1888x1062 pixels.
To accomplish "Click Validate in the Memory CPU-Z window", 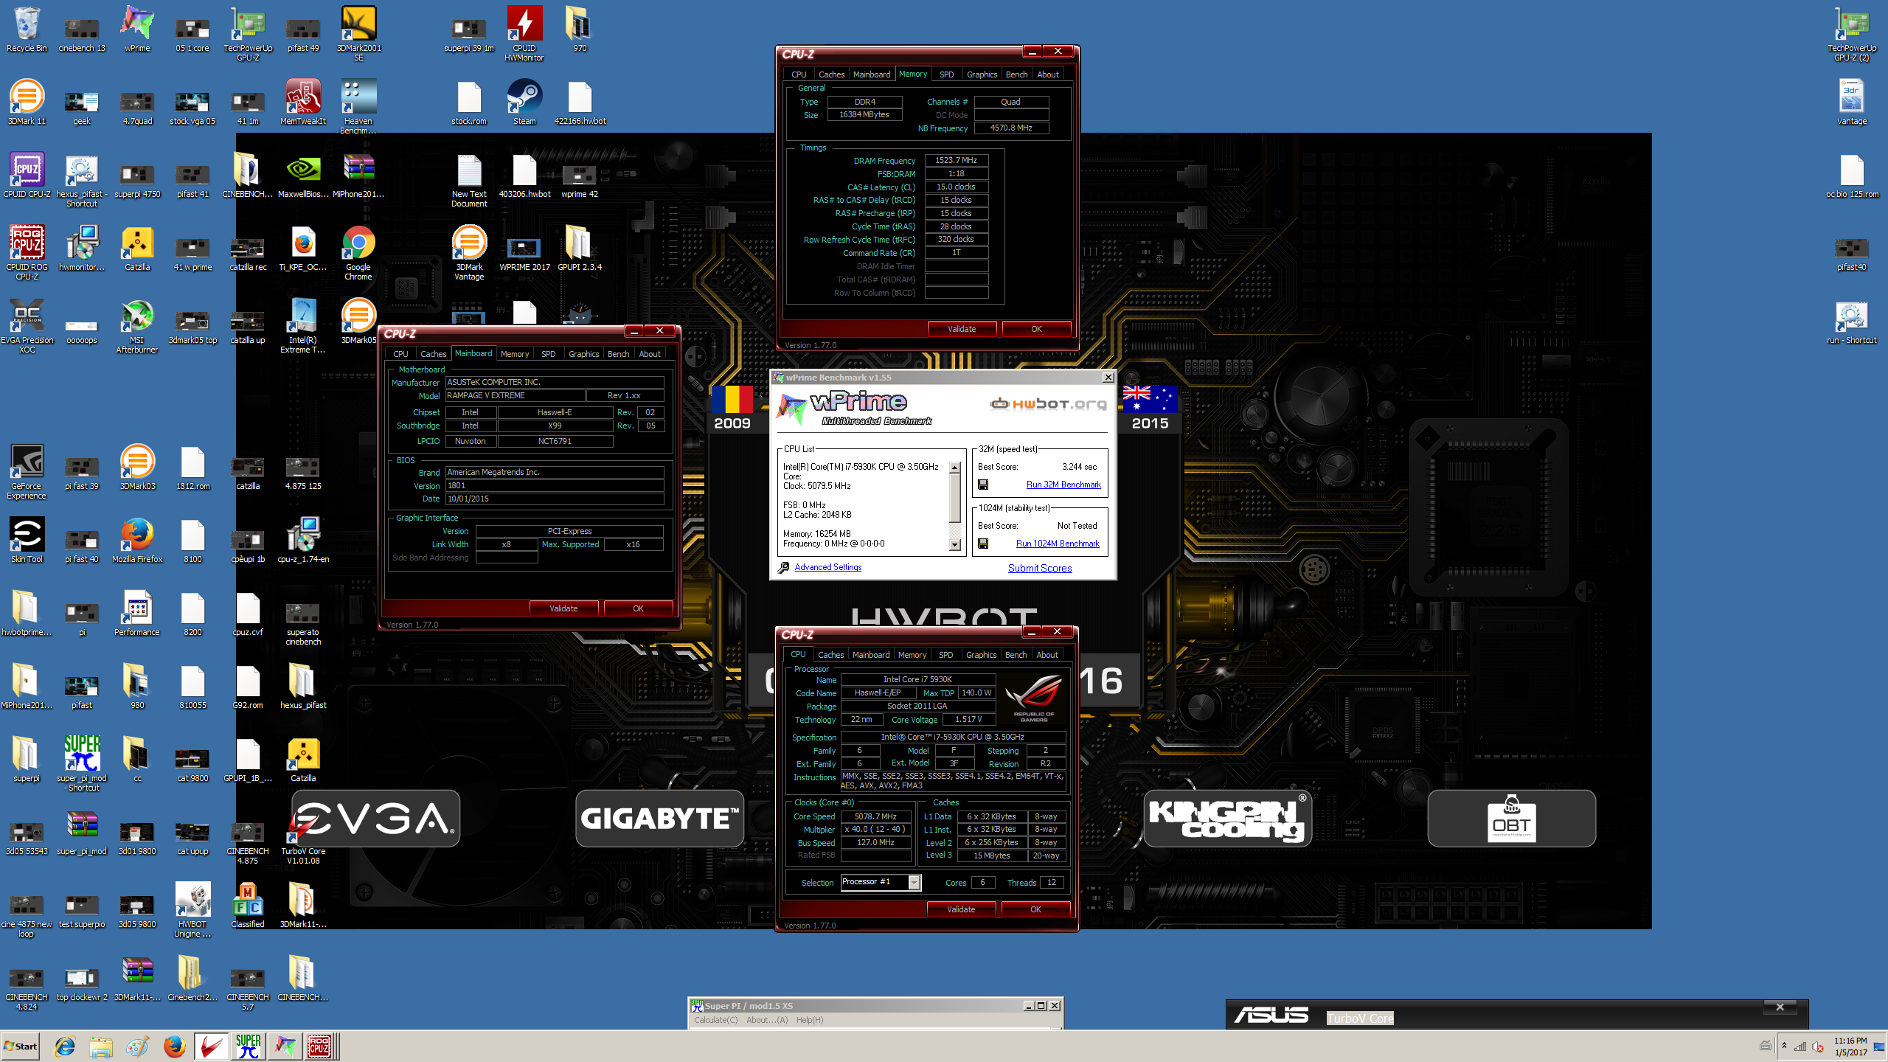I will [x=962, y=329].
